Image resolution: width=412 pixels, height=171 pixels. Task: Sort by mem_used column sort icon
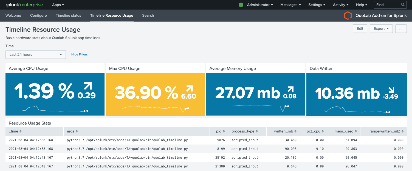point(356,131)
